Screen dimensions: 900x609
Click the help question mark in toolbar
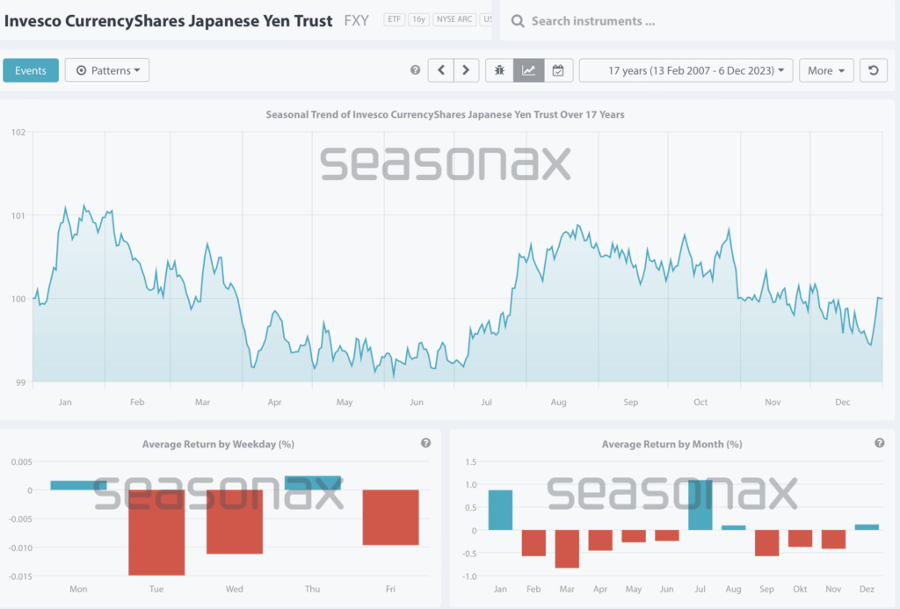415,70
